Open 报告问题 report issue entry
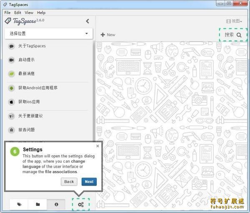The height and width of the screenshot is (213, 250). (27, 130)
